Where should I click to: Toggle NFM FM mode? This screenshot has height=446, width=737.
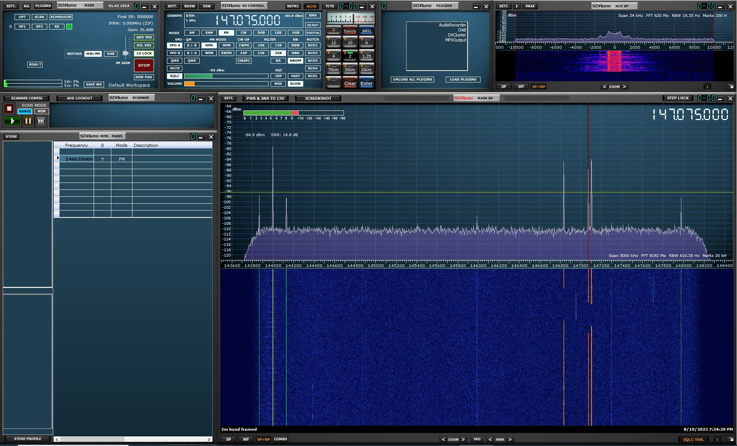[x=209, y=45]
